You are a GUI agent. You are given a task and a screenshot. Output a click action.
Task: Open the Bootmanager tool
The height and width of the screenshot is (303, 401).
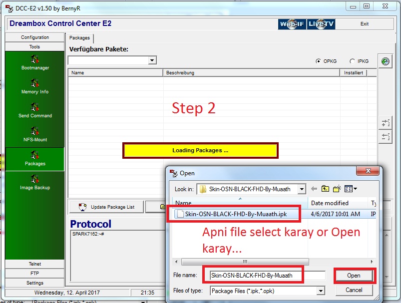[x=35, y=62]
